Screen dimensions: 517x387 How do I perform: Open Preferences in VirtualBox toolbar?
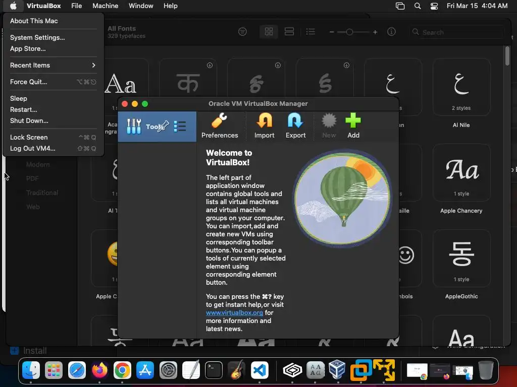[x=220, y=125]
